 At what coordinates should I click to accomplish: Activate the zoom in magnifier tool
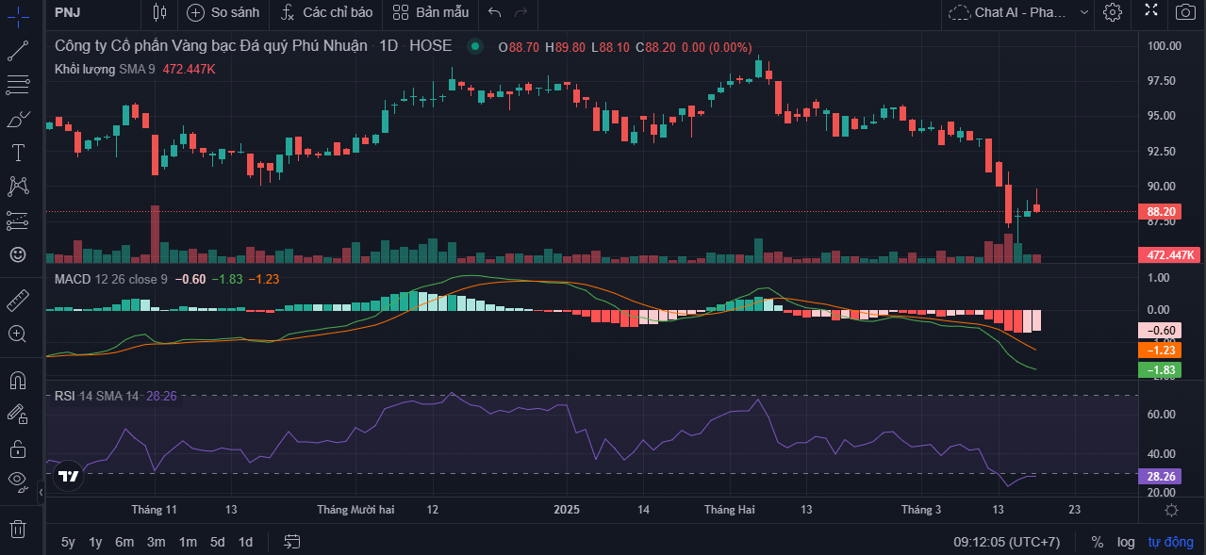tap(17, 334)
